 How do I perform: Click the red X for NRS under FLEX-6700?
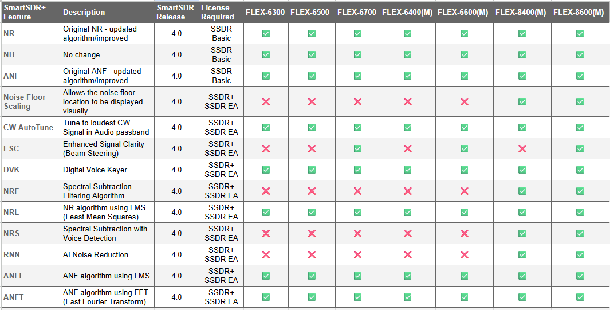pyautogui.click(x=357, y=233)
